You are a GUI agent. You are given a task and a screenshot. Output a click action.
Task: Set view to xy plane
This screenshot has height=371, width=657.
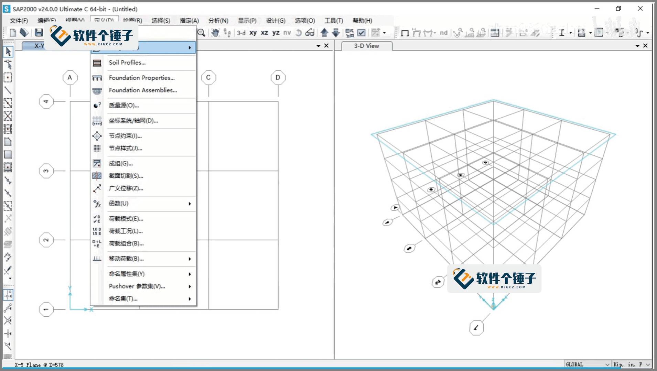click(x=253, y=33)
